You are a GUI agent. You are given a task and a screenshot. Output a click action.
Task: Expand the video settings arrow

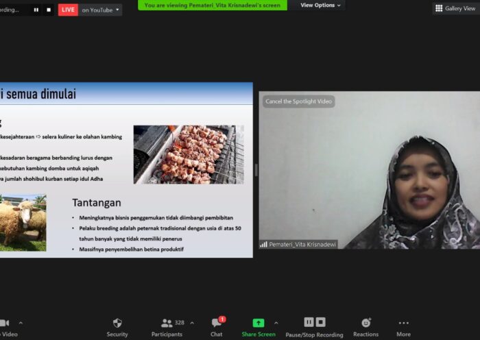tap(21, 322)
